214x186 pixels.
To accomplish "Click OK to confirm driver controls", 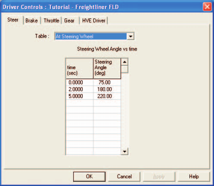I will coord(89,177).
